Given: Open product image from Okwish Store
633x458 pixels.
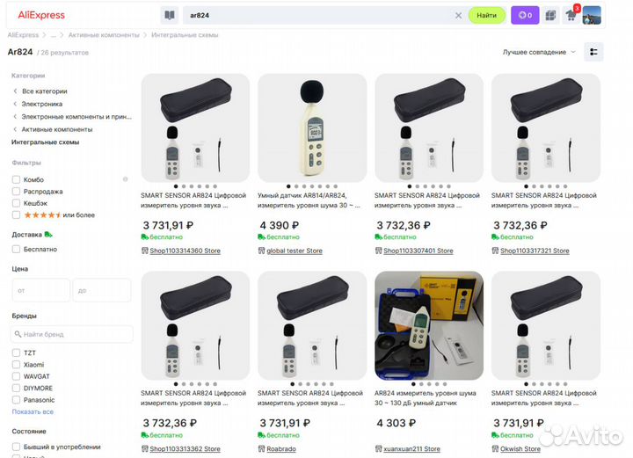Looking at the screenshot, I should click(545, 325).
